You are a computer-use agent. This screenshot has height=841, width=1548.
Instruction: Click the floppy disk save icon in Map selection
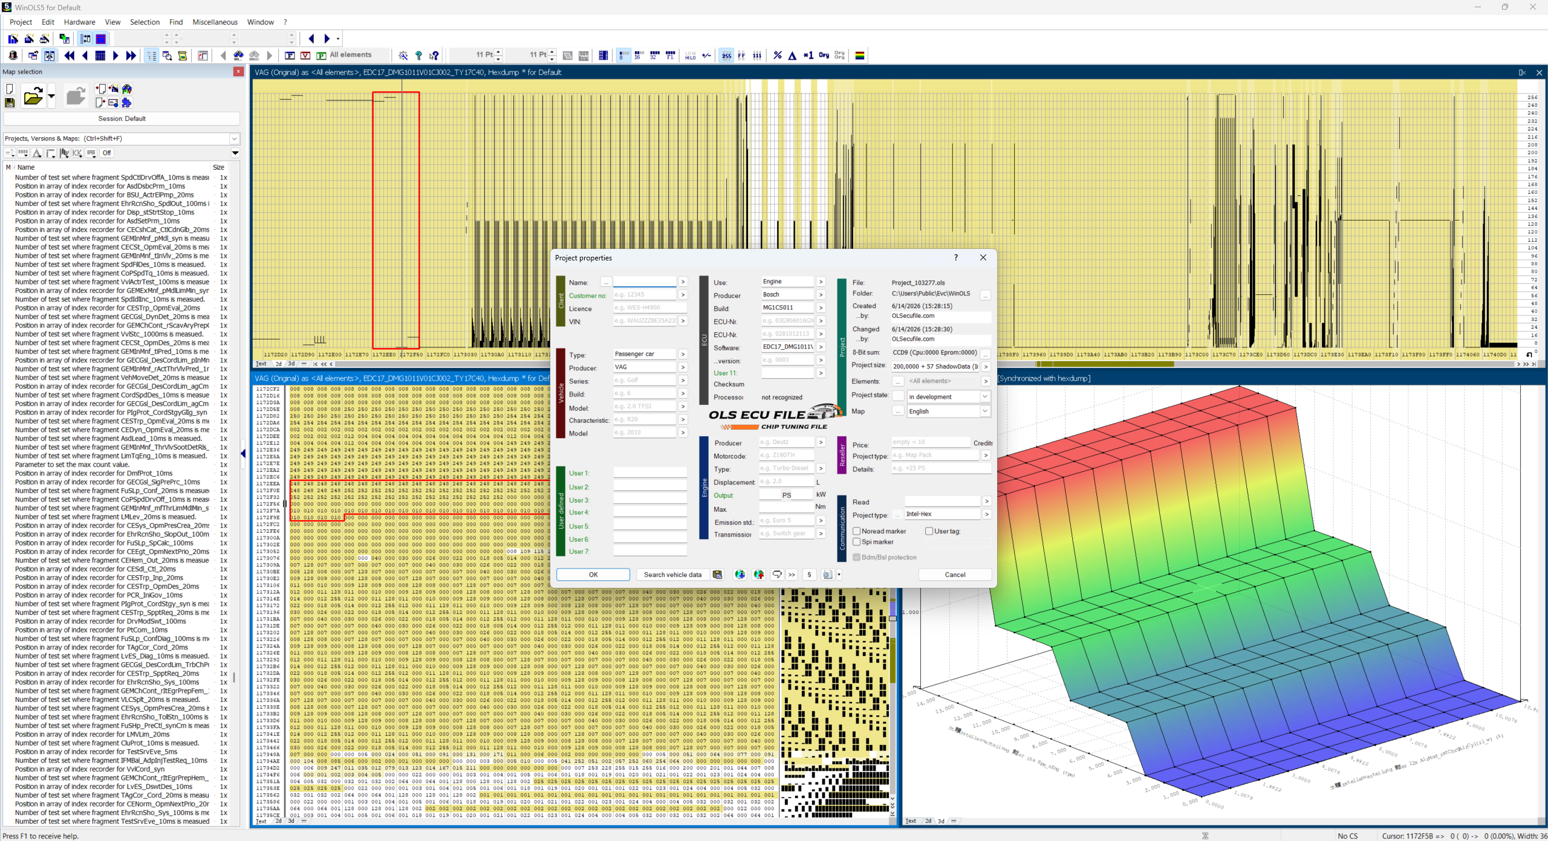(10, 103)
